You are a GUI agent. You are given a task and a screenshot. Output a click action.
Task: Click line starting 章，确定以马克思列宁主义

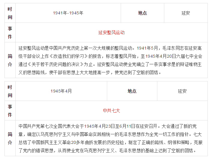pos(110,134)
